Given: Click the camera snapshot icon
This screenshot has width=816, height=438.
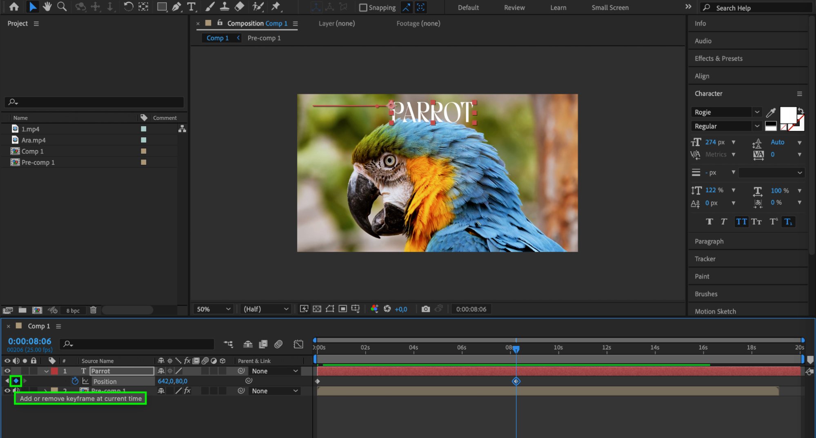Looking at the screenshot, I should (x=425, y=309).
